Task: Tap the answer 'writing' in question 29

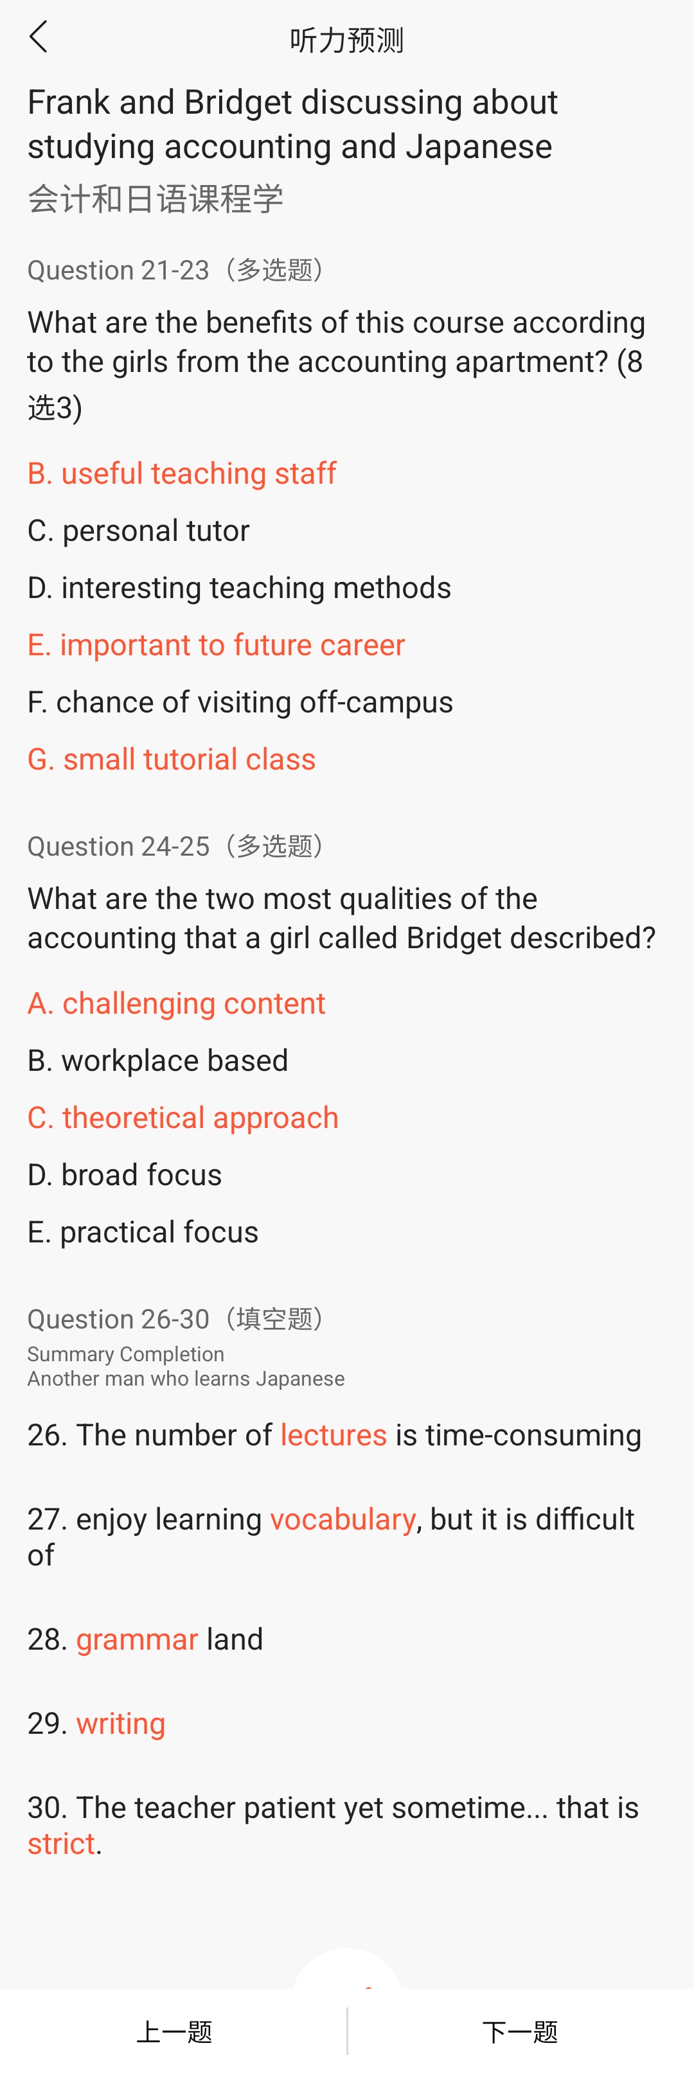Action: tap(121, 1724)
